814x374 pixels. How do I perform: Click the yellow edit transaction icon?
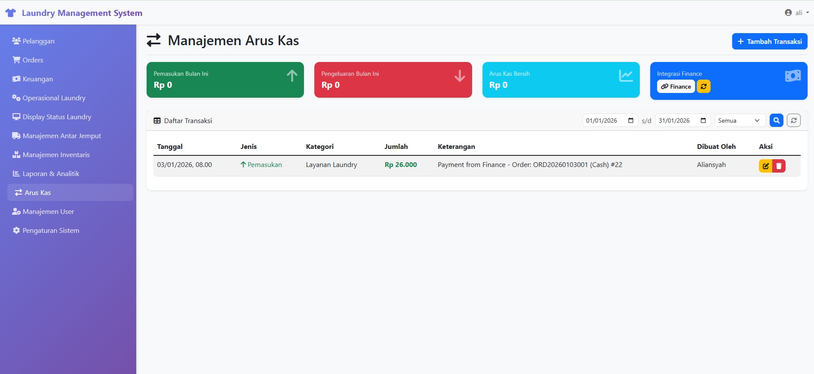click(765, 166)
